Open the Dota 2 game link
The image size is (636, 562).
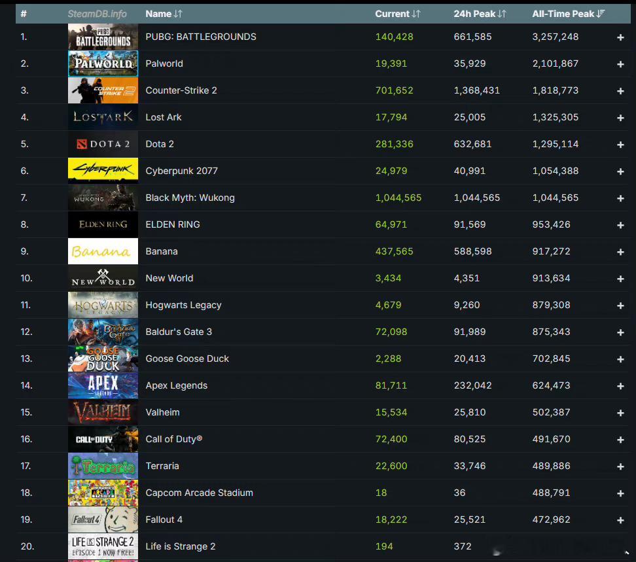[160, 144]
